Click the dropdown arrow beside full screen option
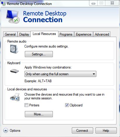The height and width of the screenshot is (137, 120). [x=94, y=74]
